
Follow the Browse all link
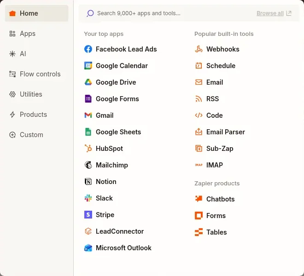tap(270, 13)
